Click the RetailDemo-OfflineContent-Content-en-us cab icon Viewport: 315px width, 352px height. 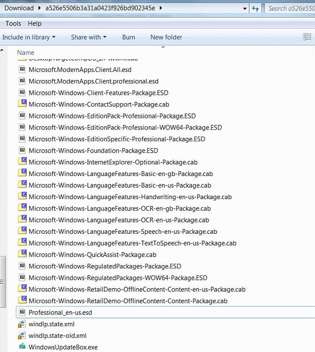click(22, 289)
